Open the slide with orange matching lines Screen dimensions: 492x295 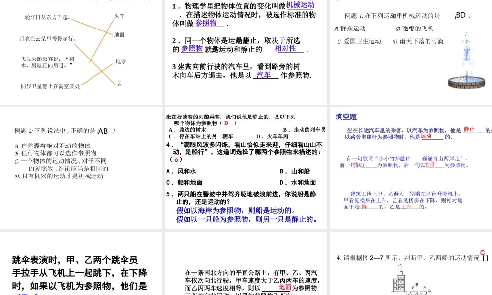pos(81,52)
